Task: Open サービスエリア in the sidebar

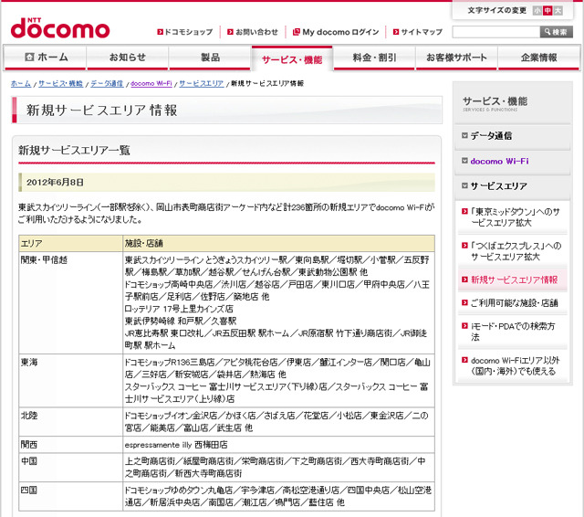Action: pyautogui.click(x=499, y=186)
